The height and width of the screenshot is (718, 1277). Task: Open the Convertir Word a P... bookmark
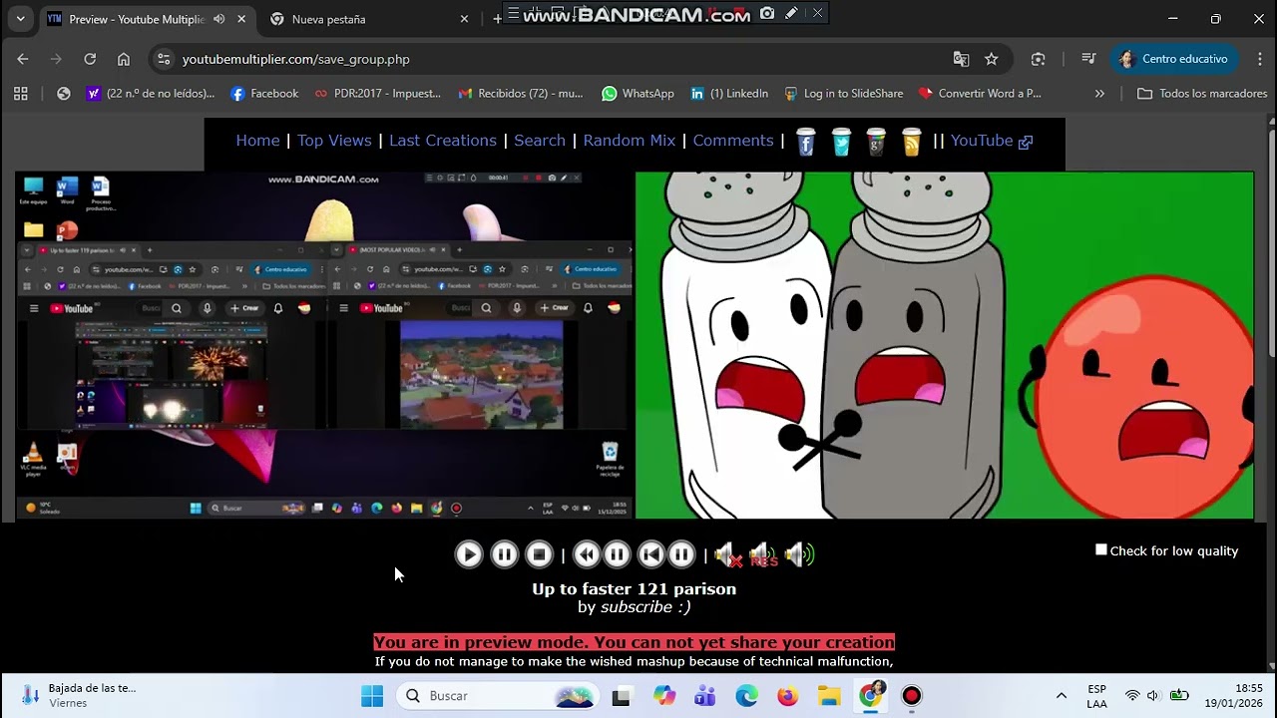click(980, 94)
